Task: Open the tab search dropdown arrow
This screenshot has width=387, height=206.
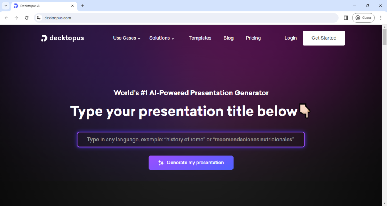Action: click(x=6, y=6)
